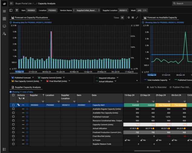The image size is (192, 153).
Task: Click the monitor icon in left sidebar
Action: click(4, 26)
